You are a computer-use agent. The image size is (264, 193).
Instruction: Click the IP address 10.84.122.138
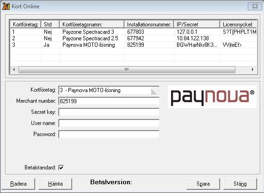193,38
